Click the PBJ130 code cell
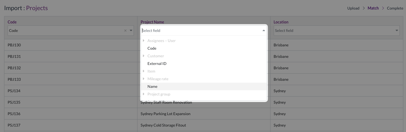406x132 pixels. click(x=14, y=45)
